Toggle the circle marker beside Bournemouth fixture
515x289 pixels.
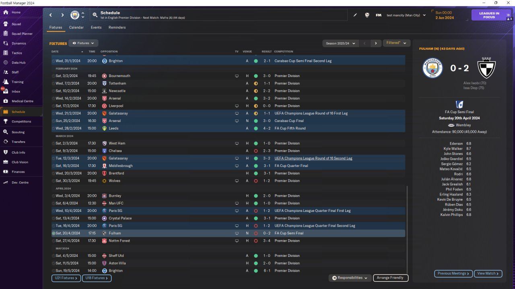coord(54,76)
